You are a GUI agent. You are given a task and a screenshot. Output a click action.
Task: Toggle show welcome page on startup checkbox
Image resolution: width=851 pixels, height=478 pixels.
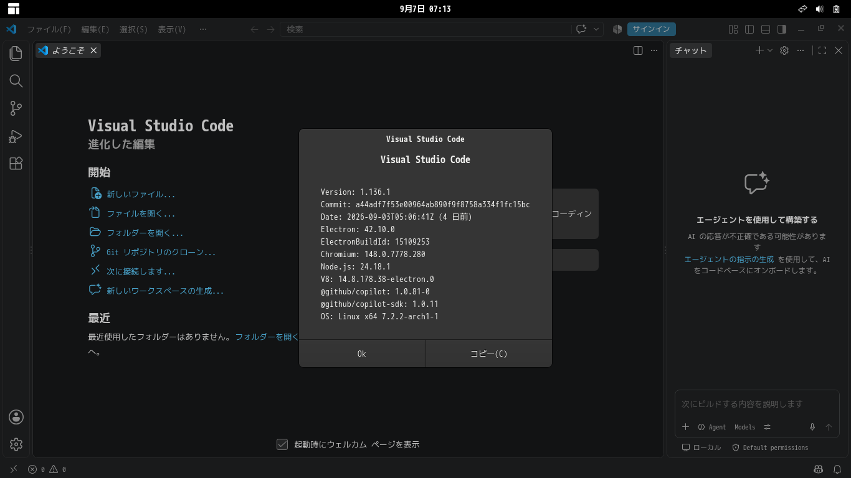pyautogui.click(x=282, y=444)
